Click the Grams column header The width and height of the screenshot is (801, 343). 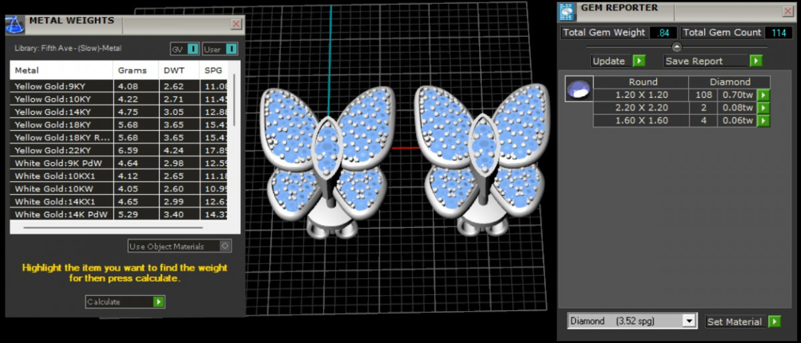click(x=136, y=70)
